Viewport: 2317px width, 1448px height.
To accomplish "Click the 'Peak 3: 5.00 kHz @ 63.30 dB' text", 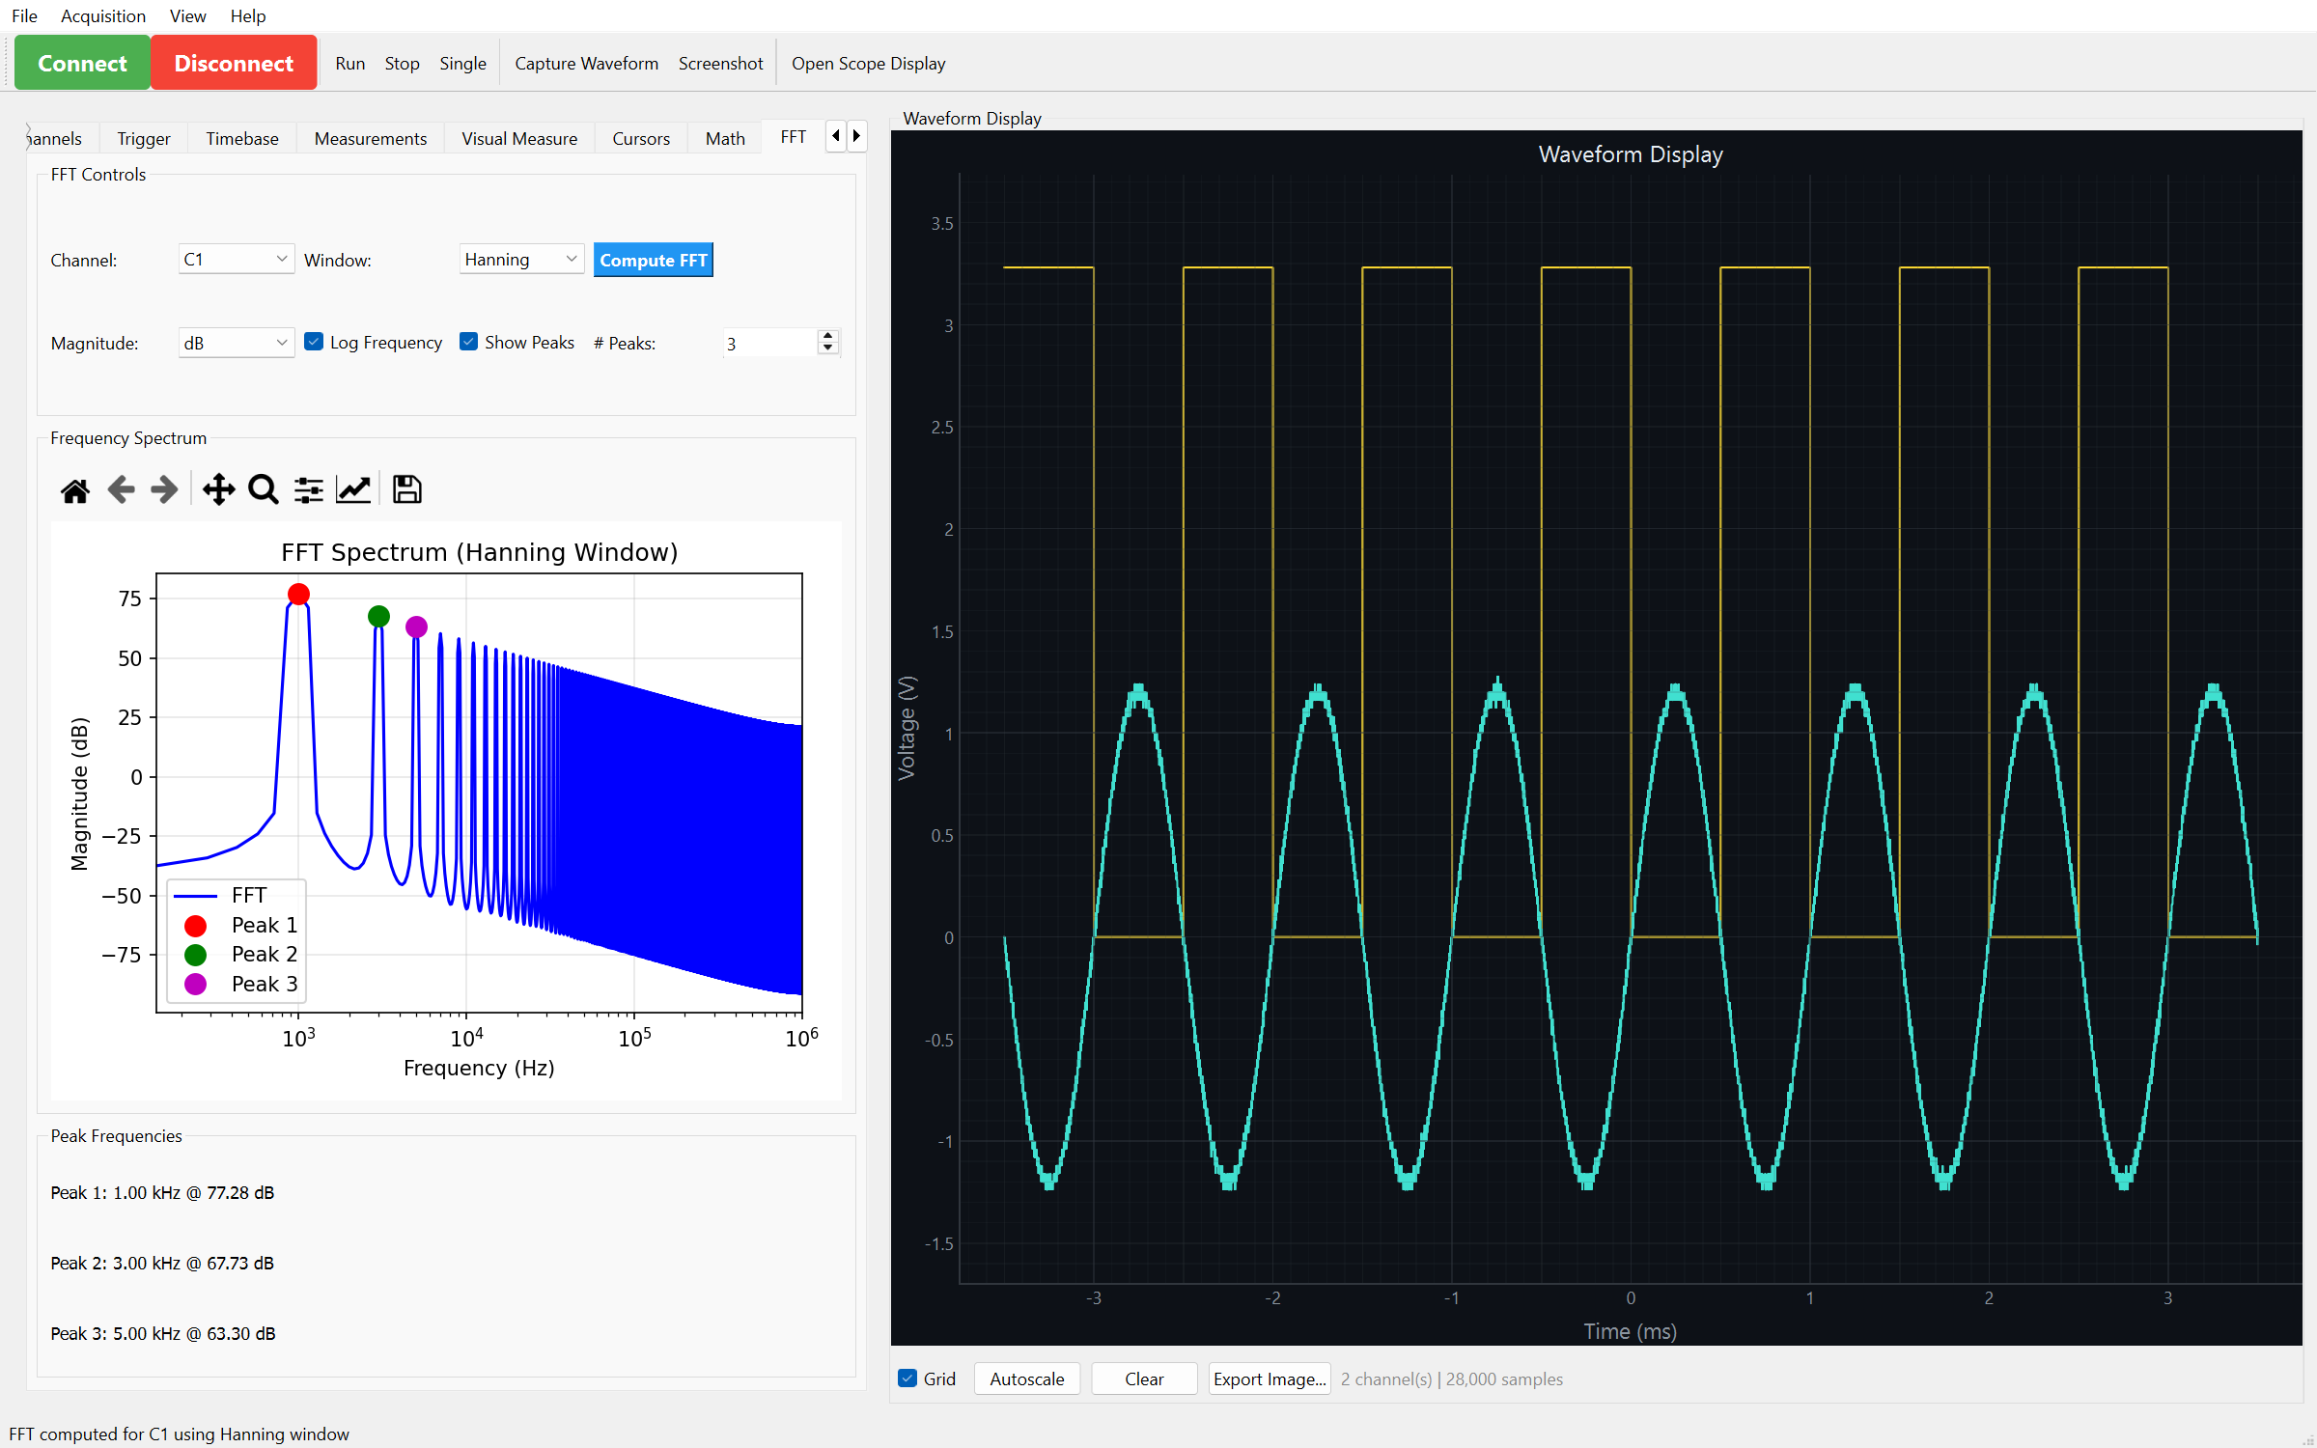I will 163,1333.
